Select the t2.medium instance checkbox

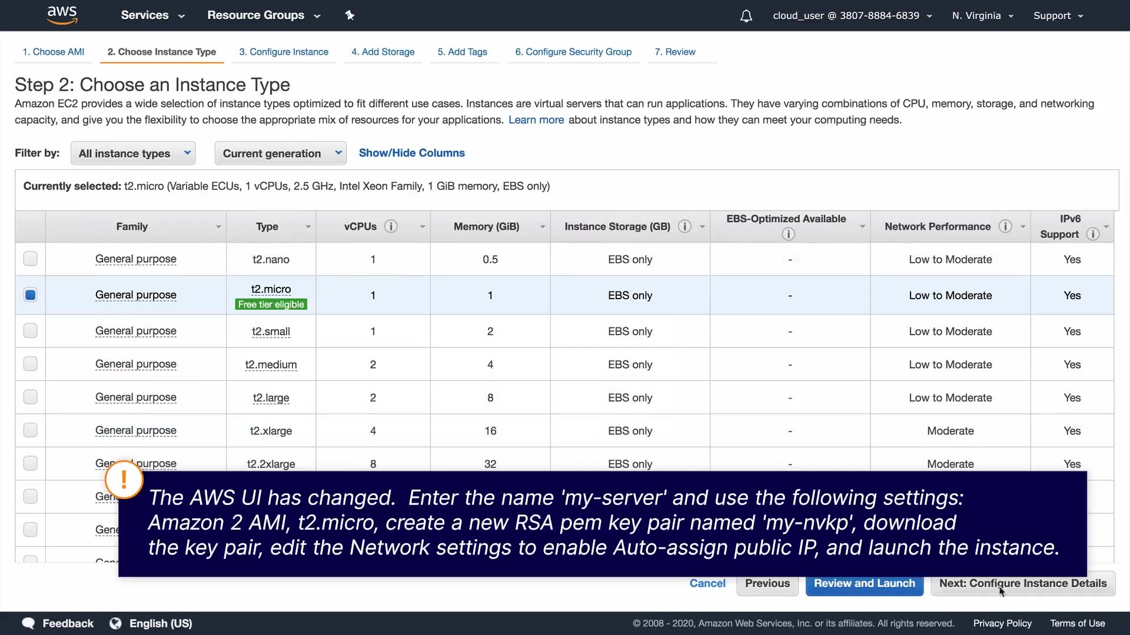(x=31, y=364)
